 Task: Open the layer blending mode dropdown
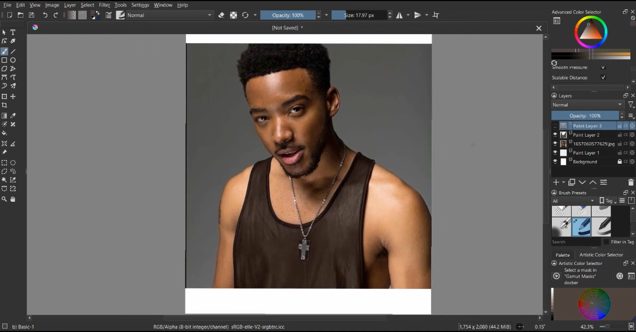(587, 105)
